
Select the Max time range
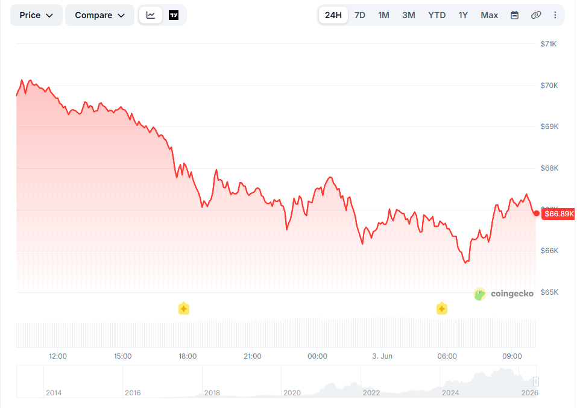point(490,15)
